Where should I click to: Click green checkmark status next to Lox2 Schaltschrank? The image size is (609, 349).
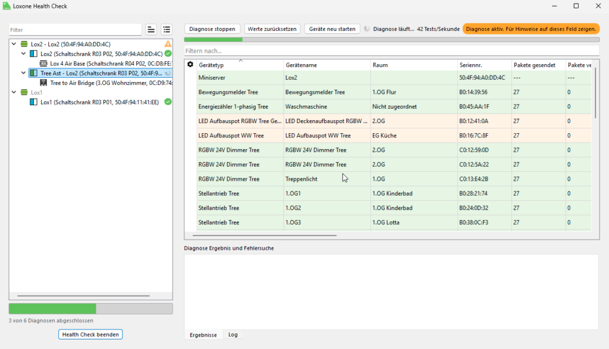point(168,54)
